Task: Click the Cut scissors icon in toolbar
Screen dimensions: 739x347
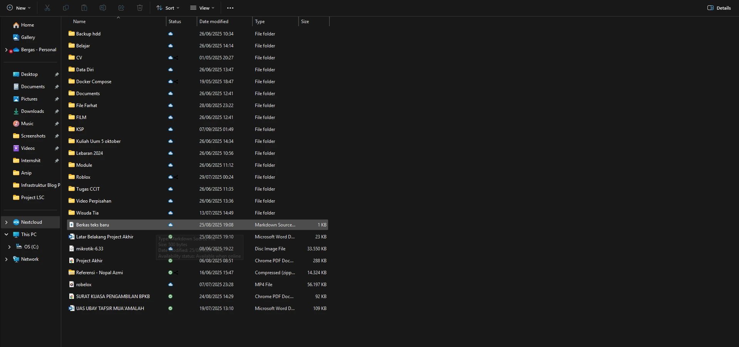Action: click(47, 8)
